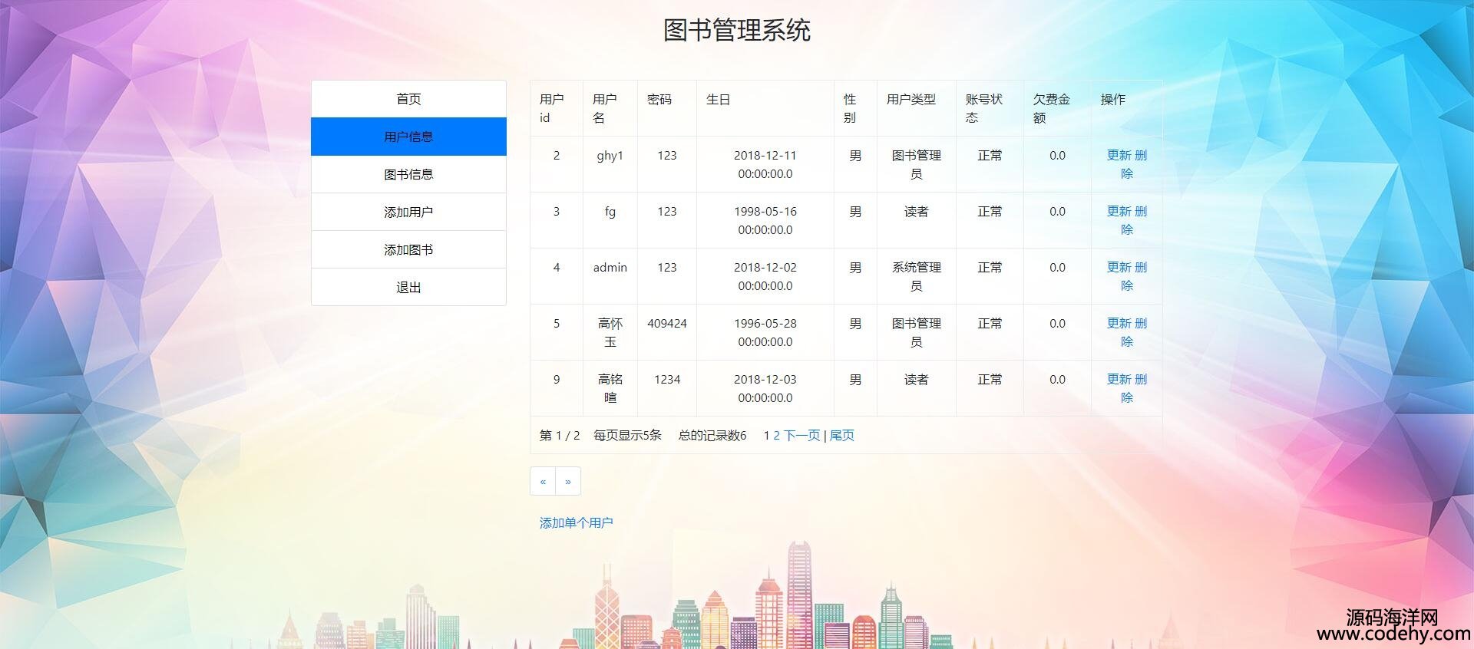Open the 添加图书 sidebar entry
The width and height of the screenshot is (1474, 649).
click(x=408, y=249)
